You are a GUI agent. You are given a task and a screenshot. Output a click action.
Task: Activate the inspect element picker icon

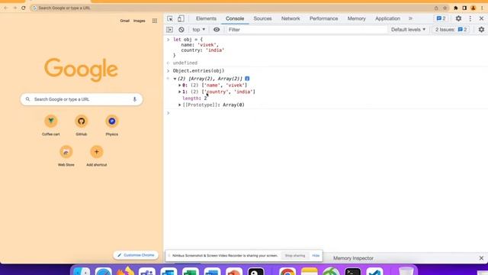[x=170, y=18]
